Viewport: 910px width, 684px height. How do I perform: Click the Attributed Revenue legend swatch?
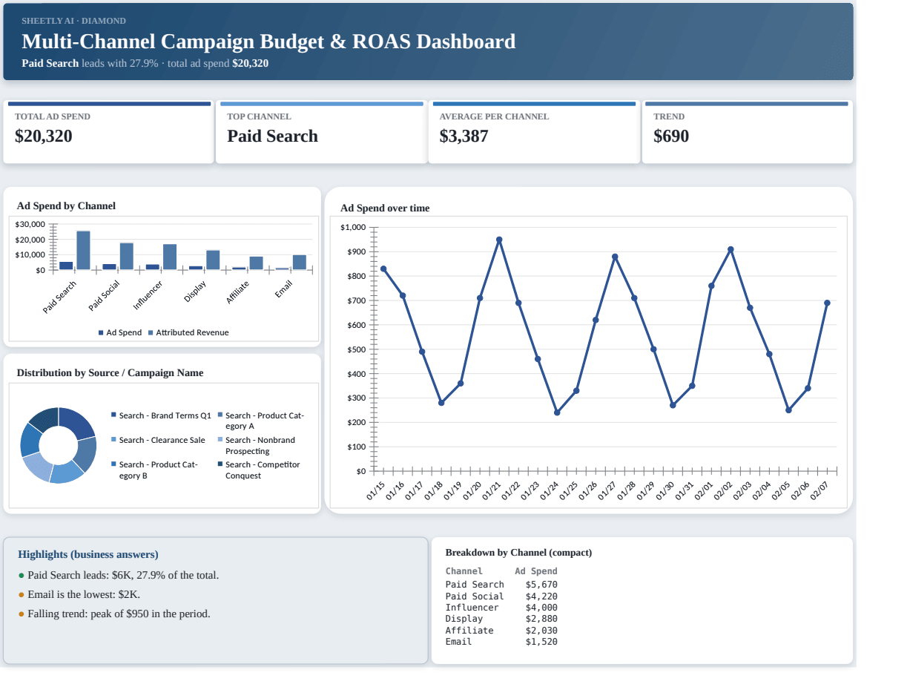[x=151, y=333]
